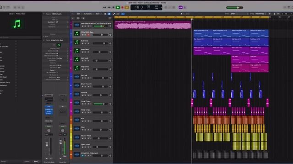Screen dimensions: 293x164
Task: Click the Muted Kick (Sidechain) track icon
Action: [x=76, y=154]
